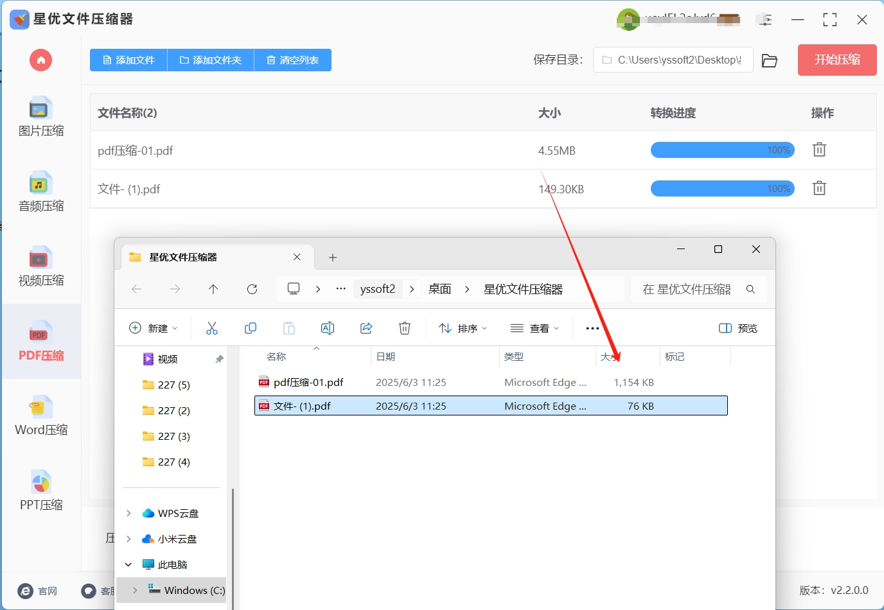Open the 排序 sort dropdown
The height and width of the screenshot is (610, 884).
(x=463, y=328)
